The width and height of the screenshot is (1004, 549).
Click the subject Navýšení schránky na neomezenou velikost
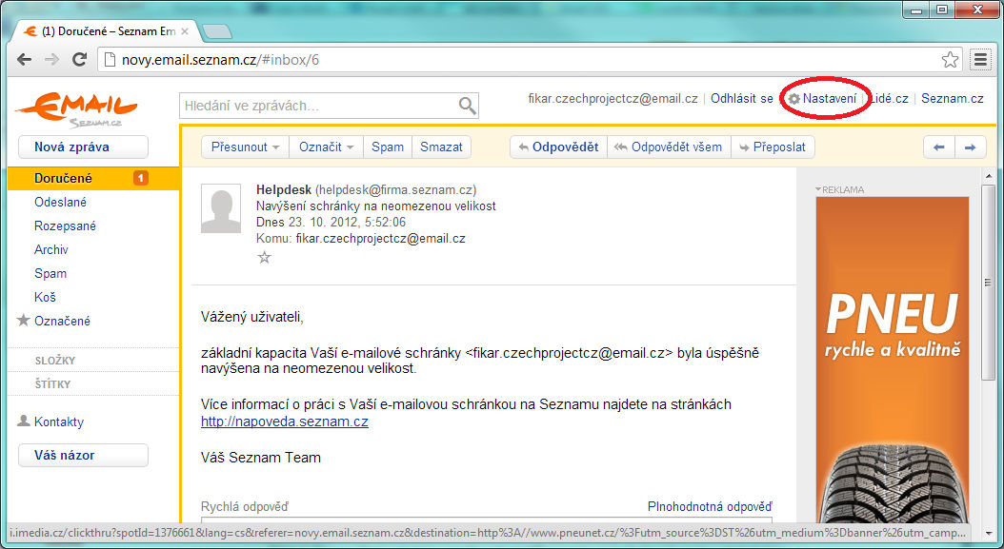coord(376,206)
